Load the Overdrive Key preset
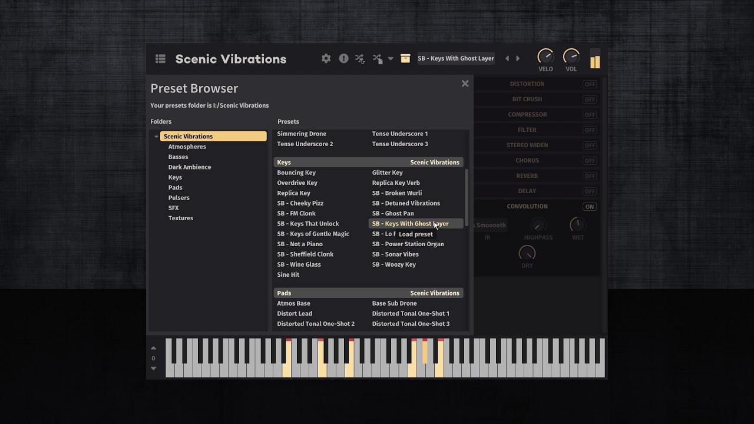Screen dimensions: 754x424 [x=297, y=183]
